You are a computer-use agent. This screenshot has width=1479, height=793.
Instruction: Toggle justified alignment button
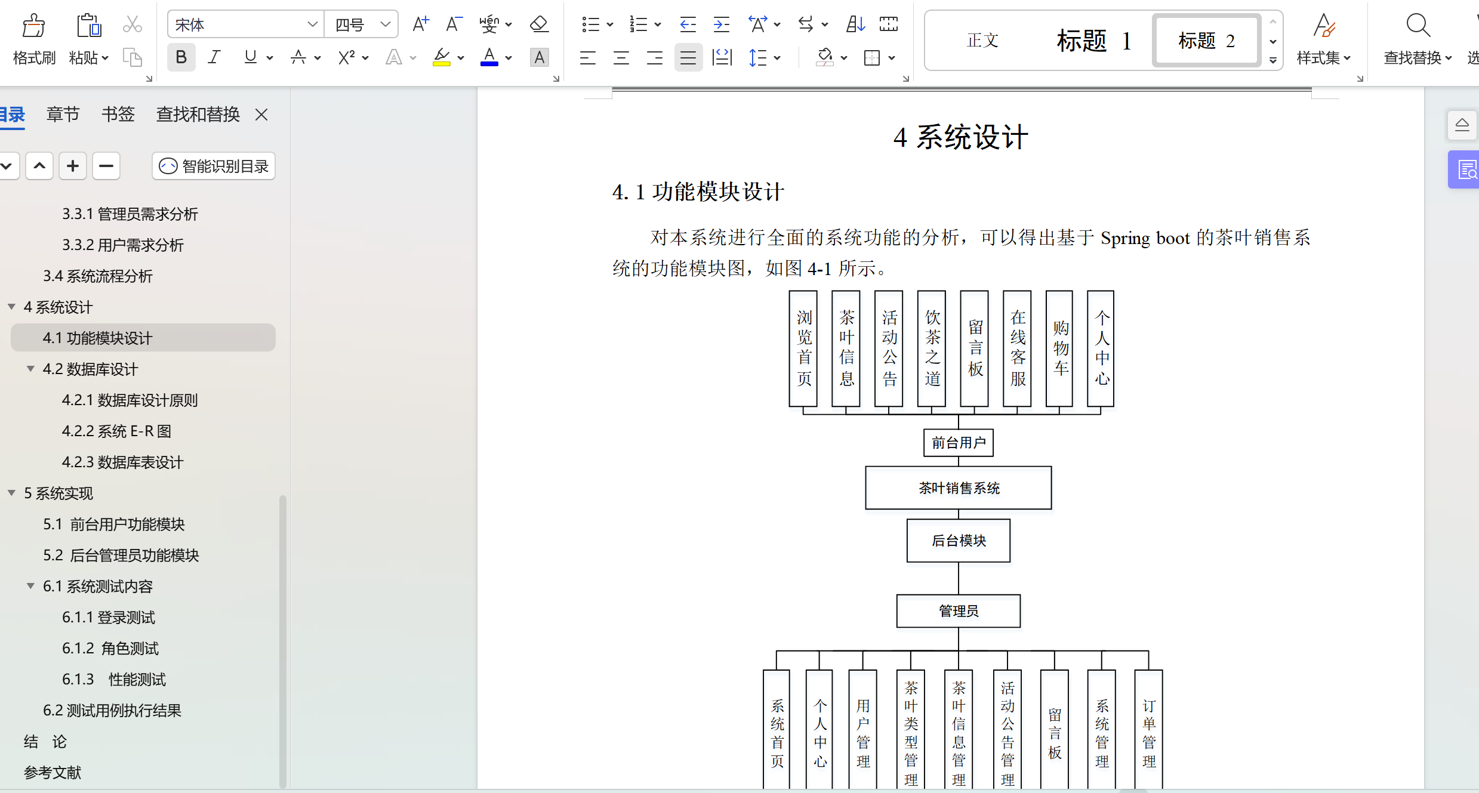tap(688, 58)
